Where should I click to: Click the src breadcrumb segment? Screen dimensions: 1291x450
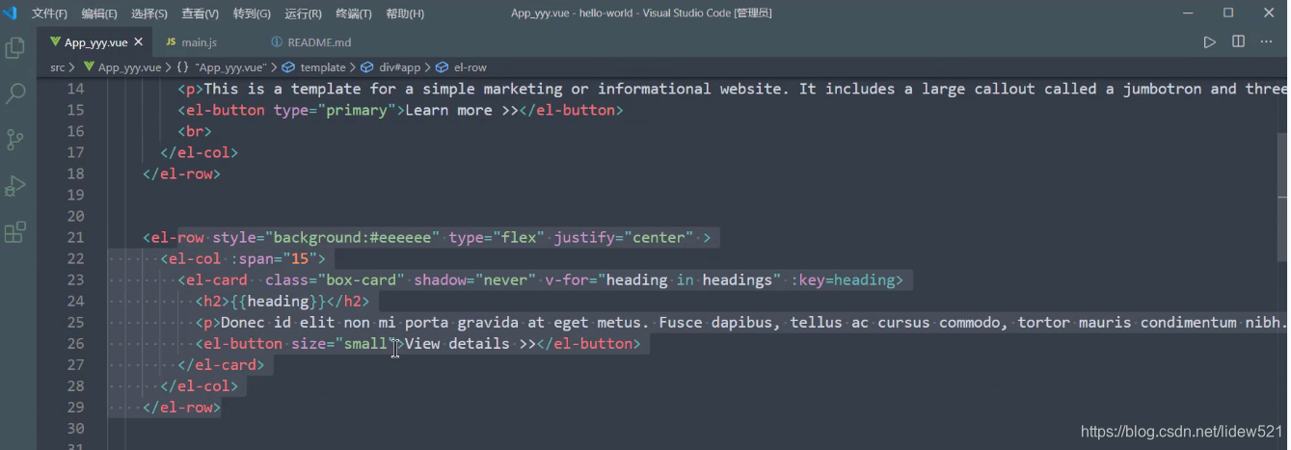tap(58, 67)
